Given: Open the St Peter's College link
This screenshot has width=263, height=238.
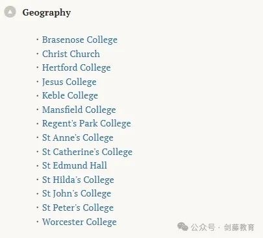Looking at the screenshot, I should pos(78,208).
